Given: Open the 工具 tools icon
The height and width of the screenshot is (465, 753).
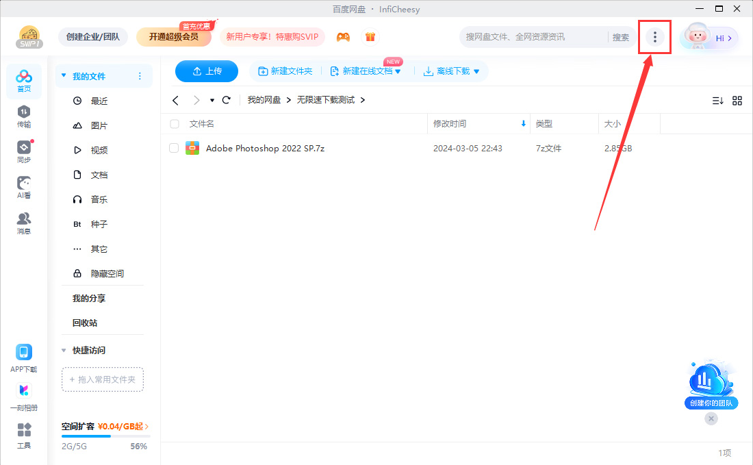Looking at the screenshot, I should pyautogui.click(x=24, y=435).
